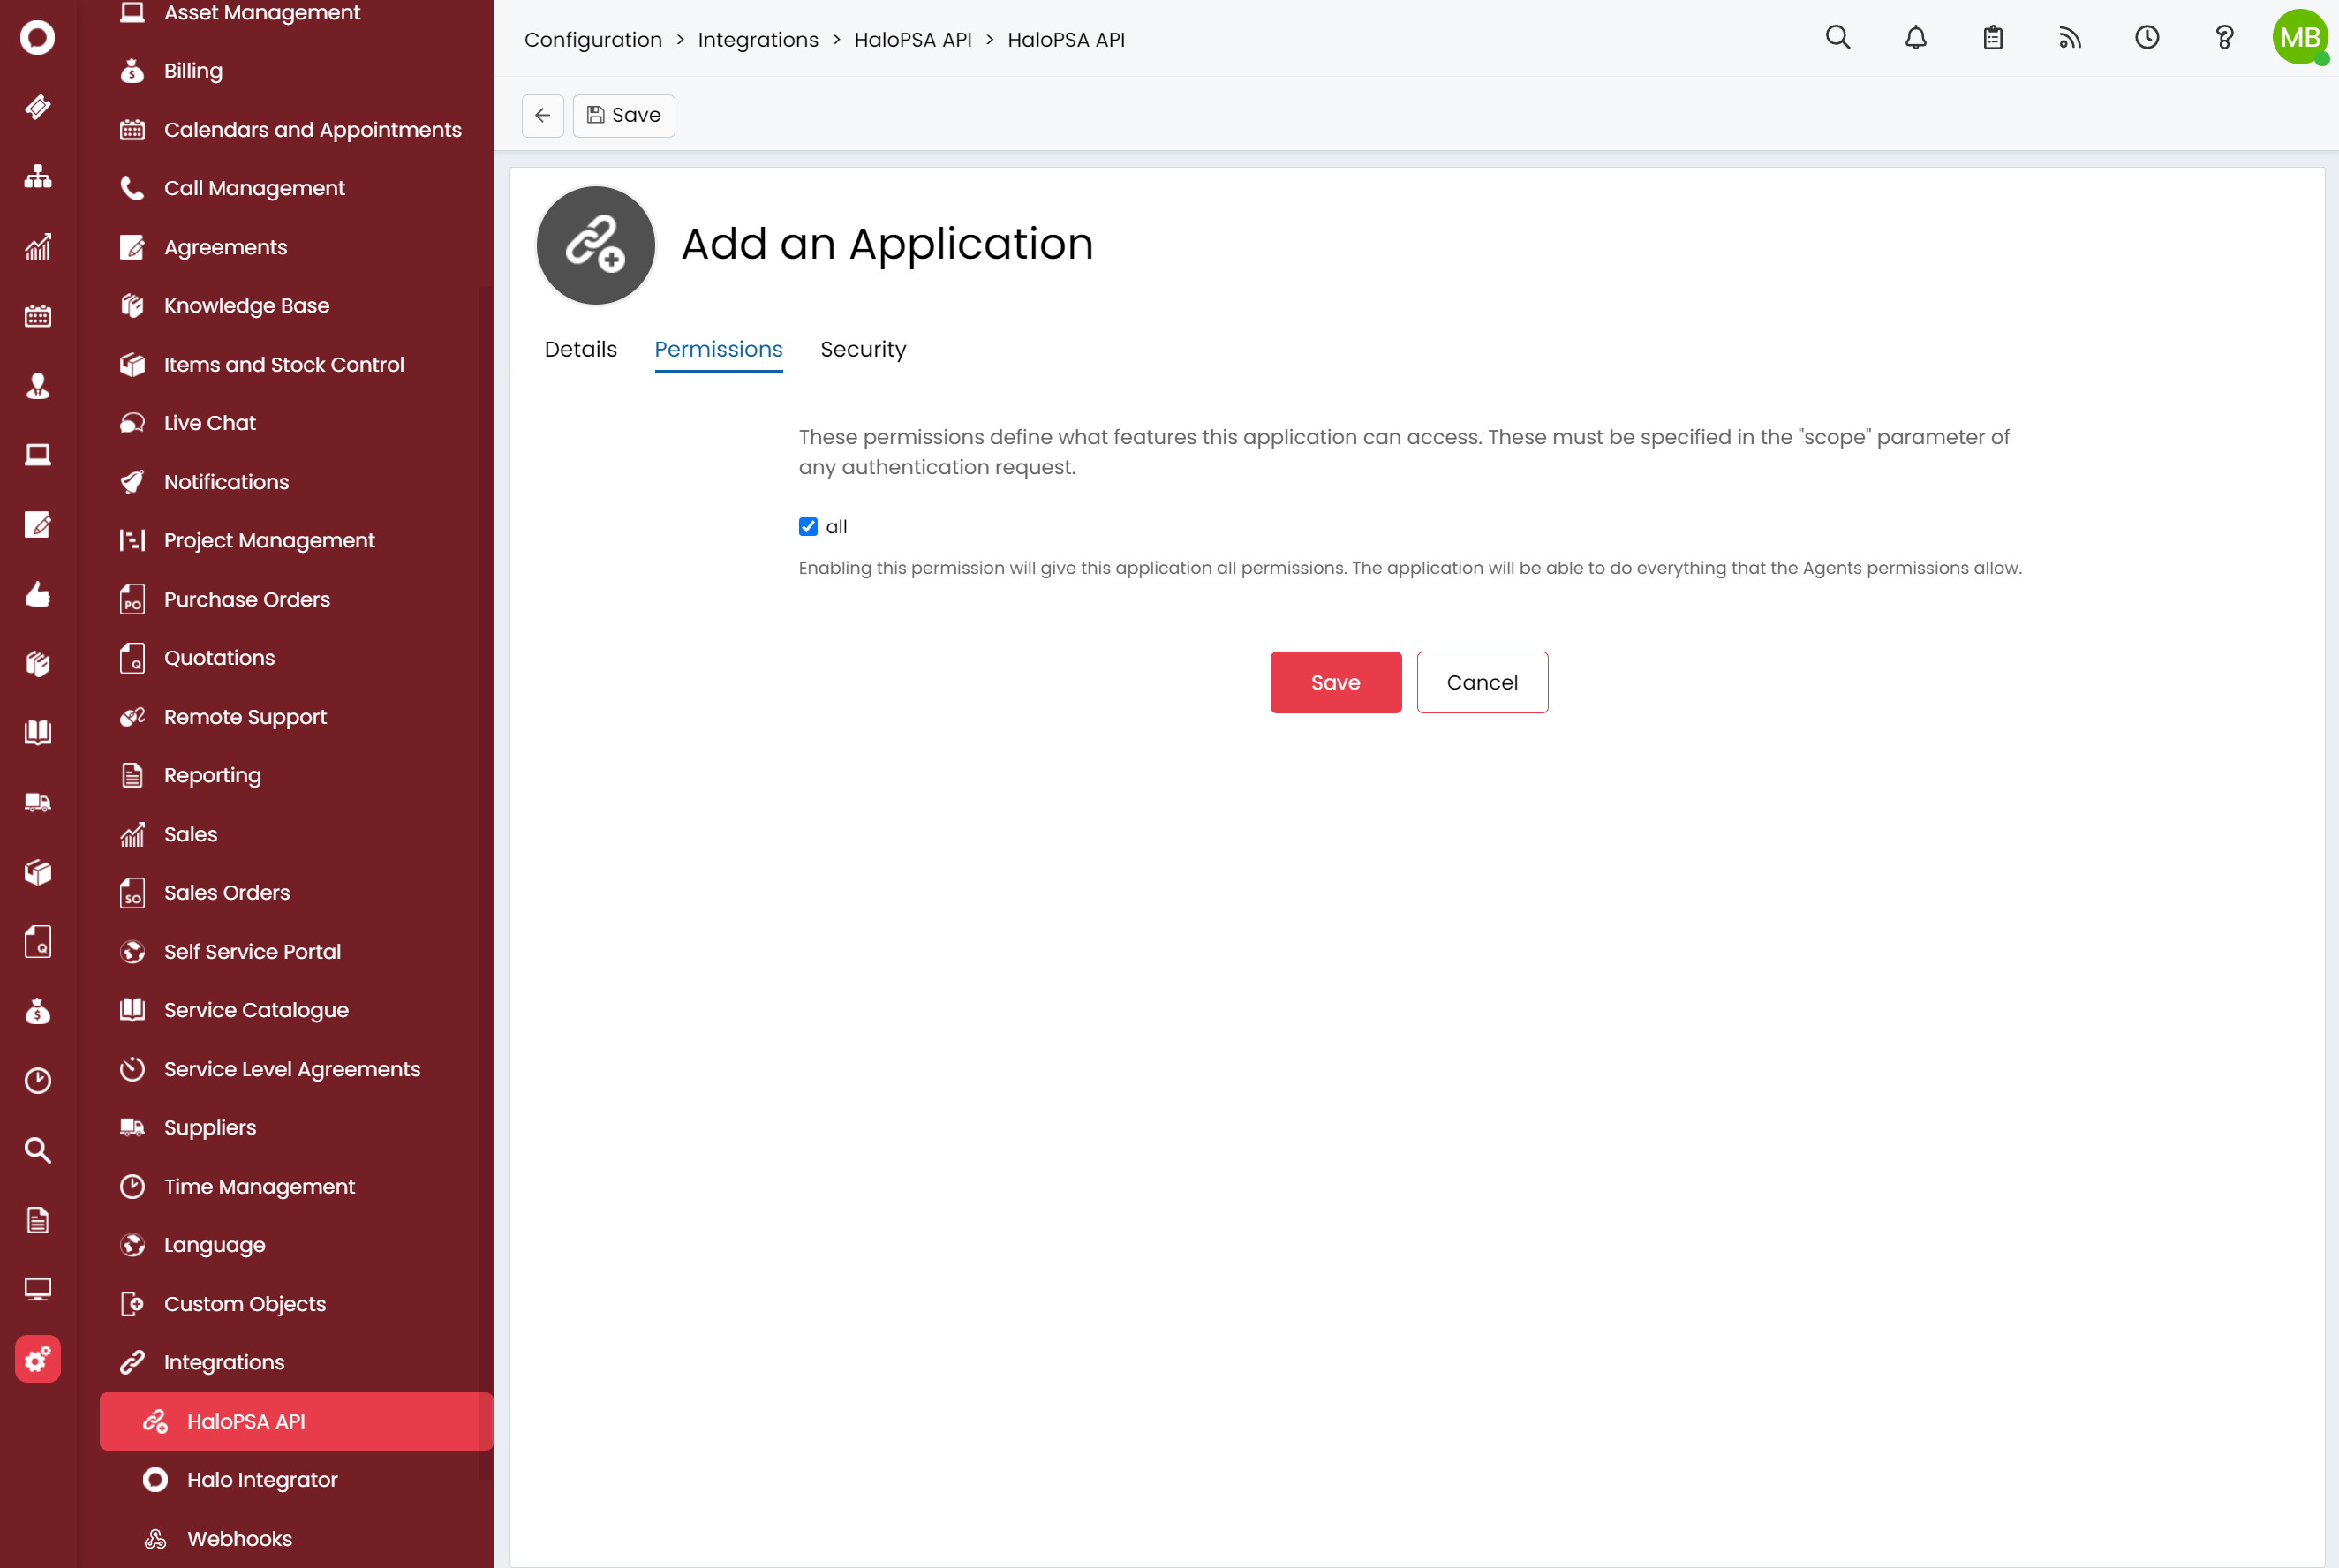The width and height of the screenshot is (2339, 1568).
Task: Open tickets icon in narrow sidebar
Action: pos(38,107)
